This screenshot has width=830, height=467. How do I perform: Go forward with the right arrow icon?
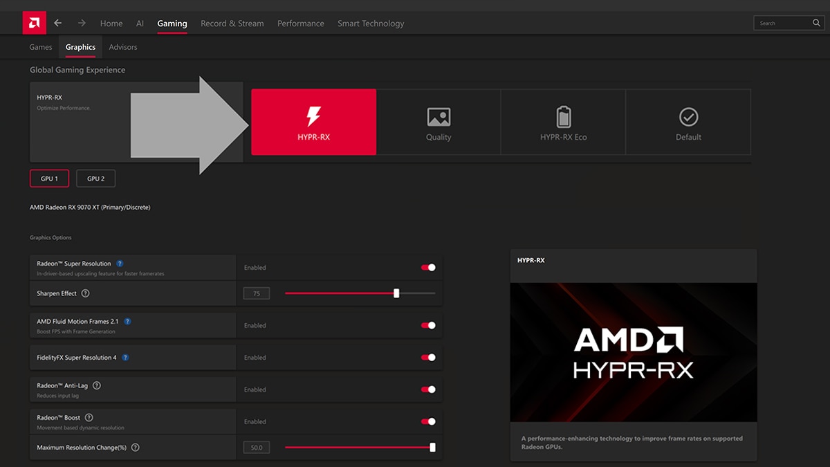82,23
